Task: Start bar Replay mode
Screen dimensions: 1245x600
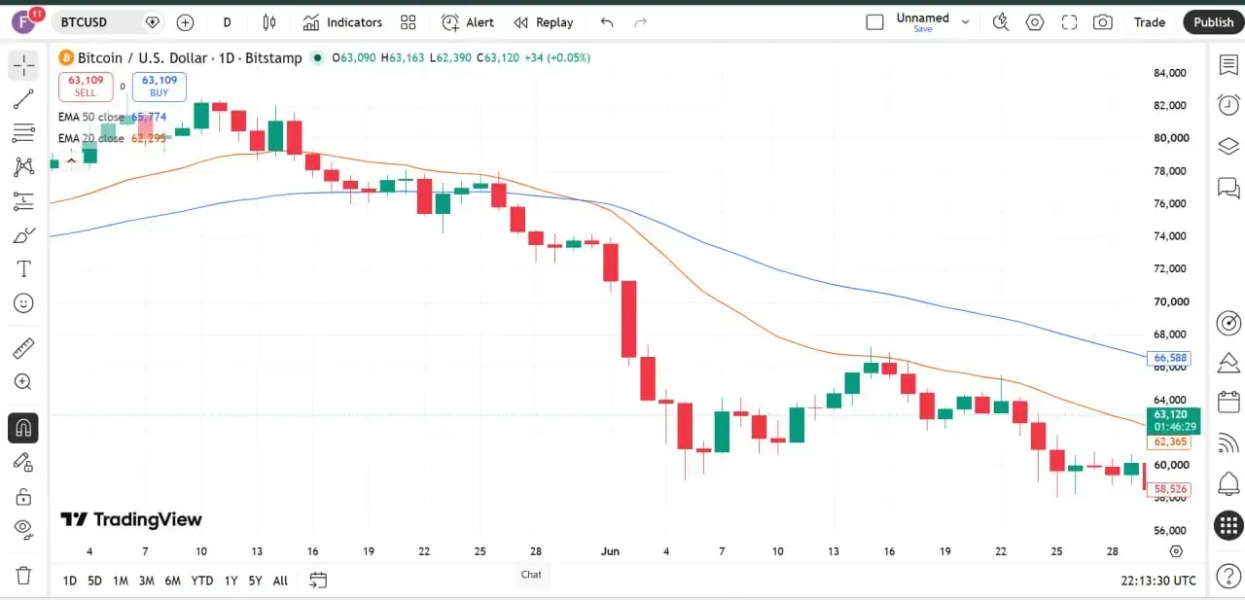Action: [x=544, y=21]
